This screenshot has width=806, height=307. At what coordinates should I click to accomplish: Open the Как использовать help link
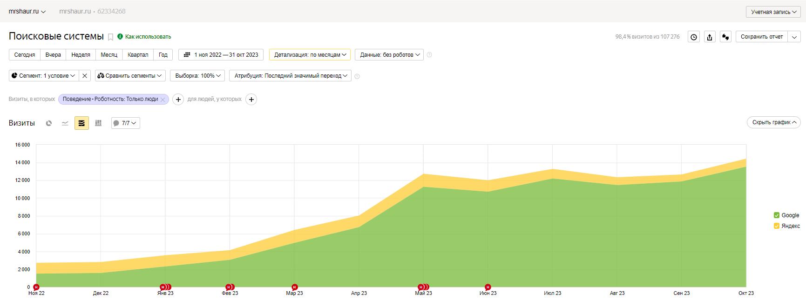coord(148,37)
